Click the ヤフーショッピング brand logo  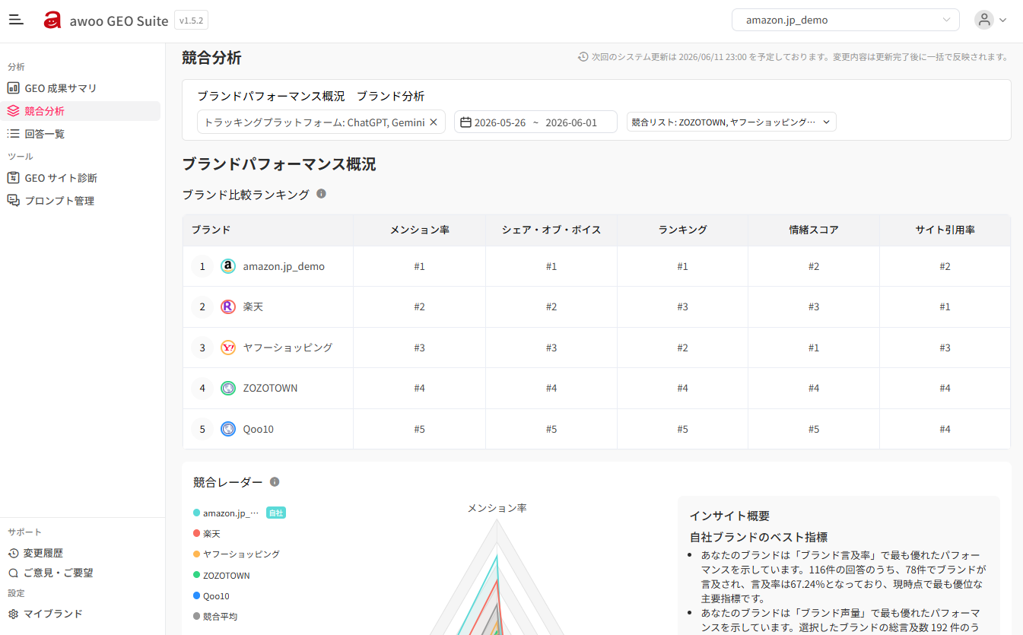coord(228,348)
